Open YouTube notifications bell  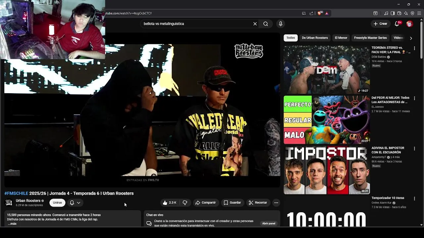(397, 24)
